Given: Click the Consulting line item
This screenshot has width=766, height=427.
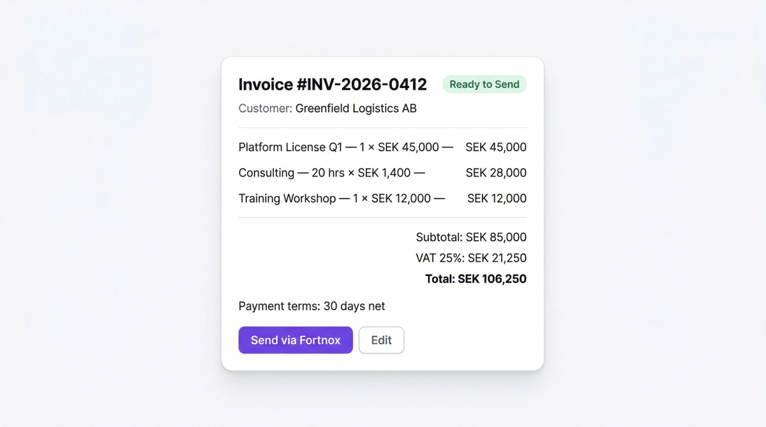Looking at the screenshot, I should (x=268, y=172).
